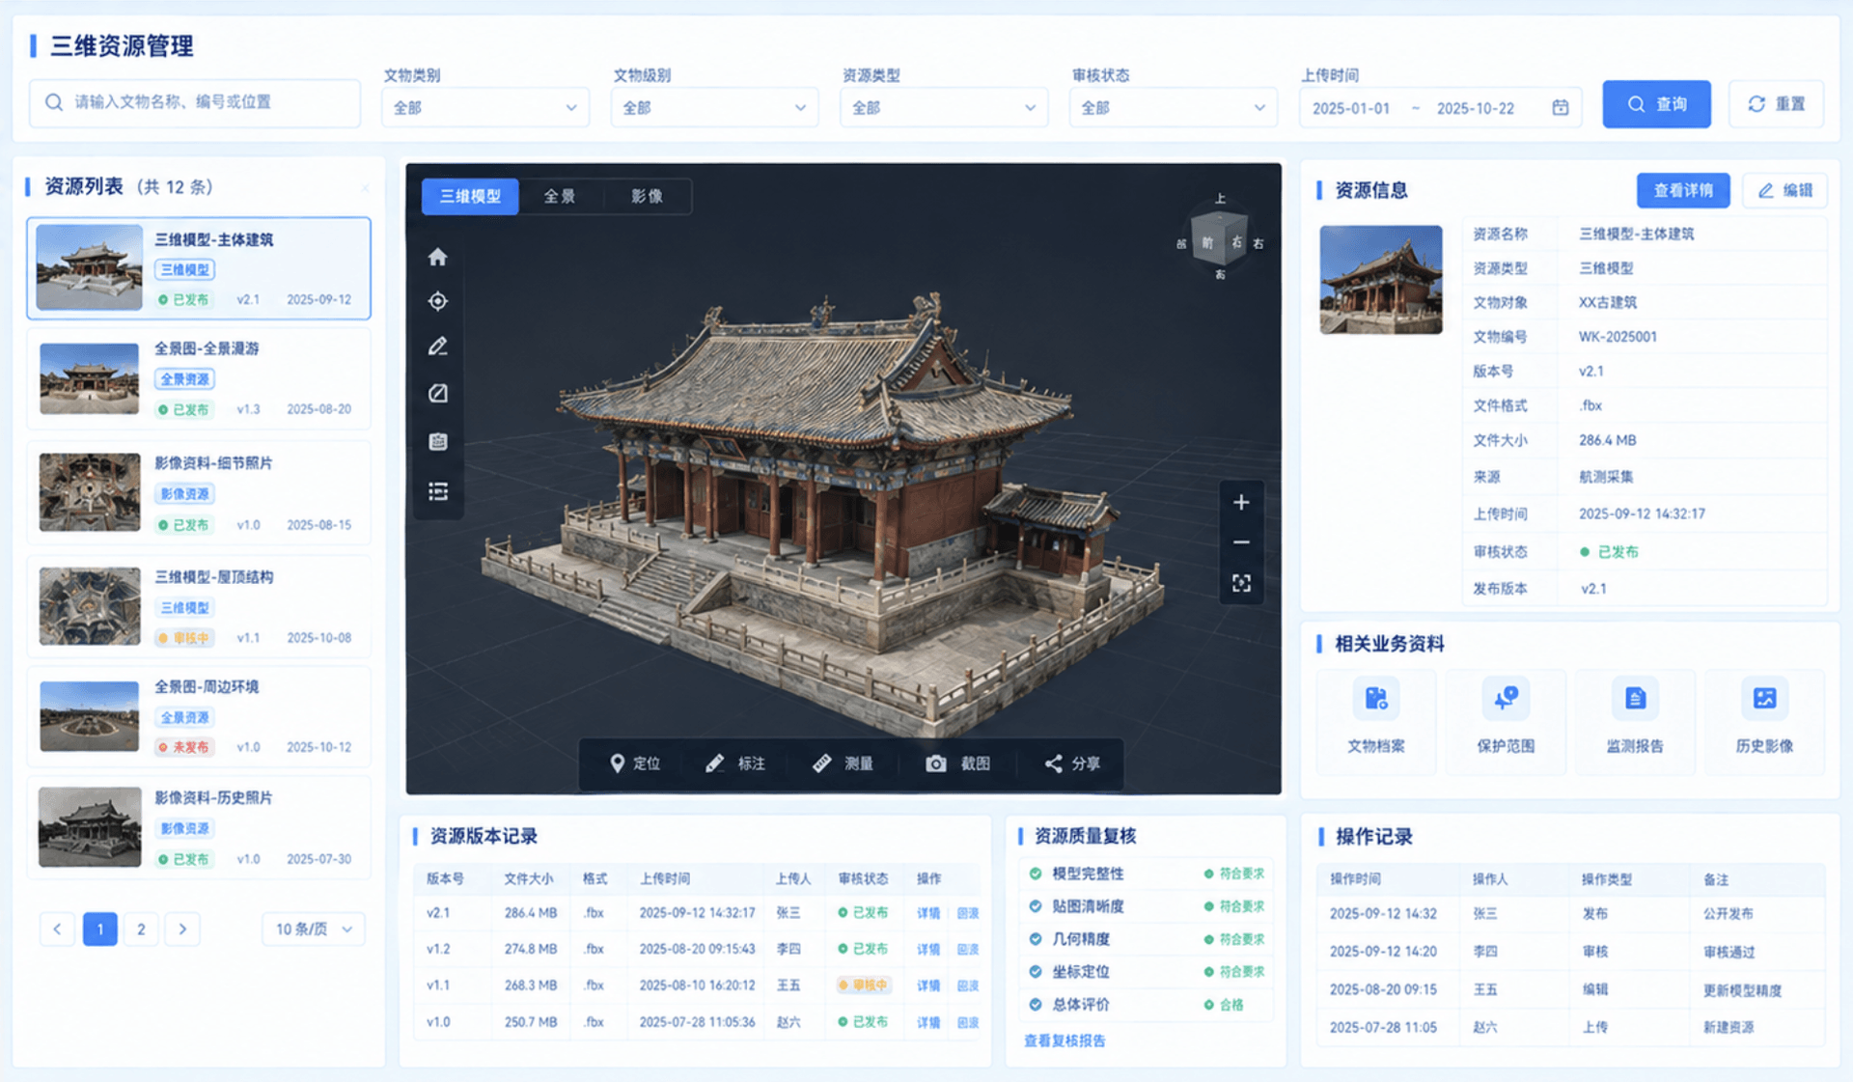
Task: Open the 10 条/页 page size dropdown
Action: click(314, 929)
